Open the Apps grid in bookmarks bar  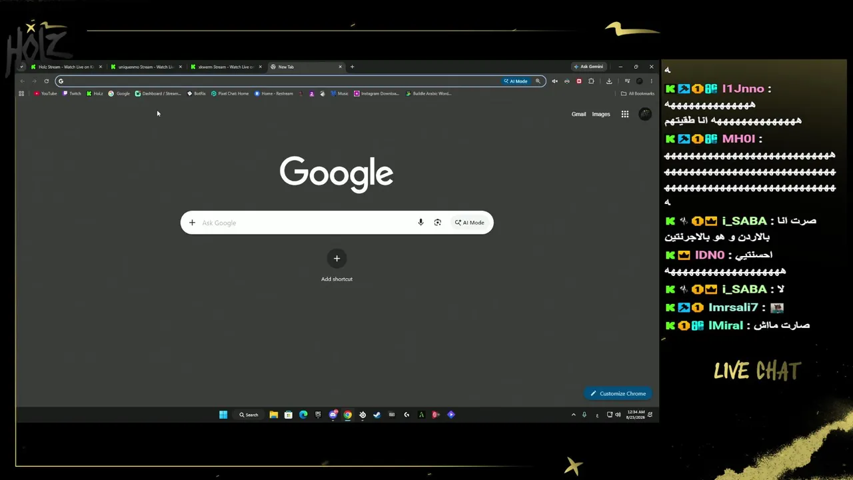tap(21, 93)
